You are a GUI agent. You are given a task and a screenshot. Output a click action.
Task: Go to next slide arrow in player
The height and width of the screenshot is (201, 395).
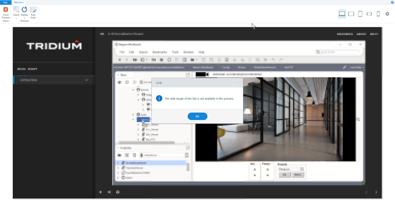[376, 192]
